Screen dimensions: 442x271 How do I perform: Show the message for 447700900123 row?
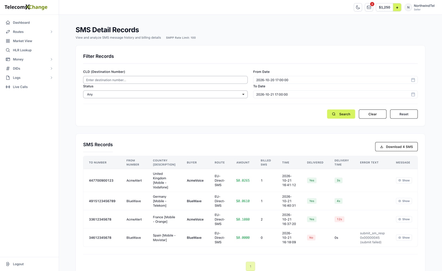pos(404,180)
